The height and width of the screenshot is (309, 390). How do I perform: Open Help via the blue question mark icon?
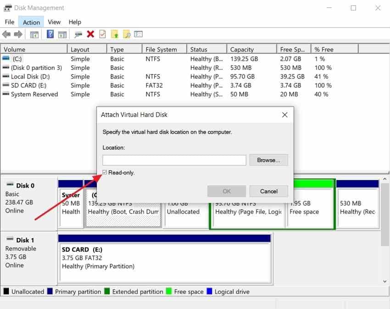pyautogui.click(x=50, y=34)
